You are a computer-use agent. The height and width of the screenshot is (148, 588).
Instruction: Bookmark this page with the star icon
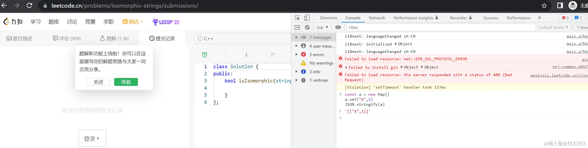click(544, 6)
